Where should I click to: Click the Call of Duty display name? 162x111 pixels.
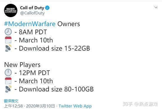[32, 8]
